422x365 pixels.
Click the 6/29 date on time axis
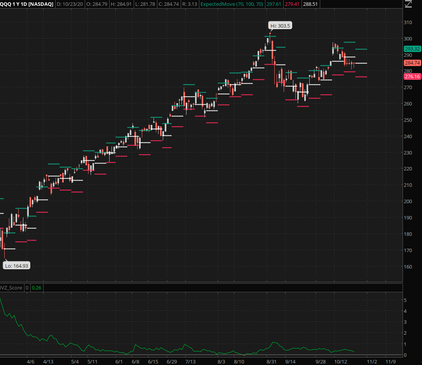click(172, 361)
